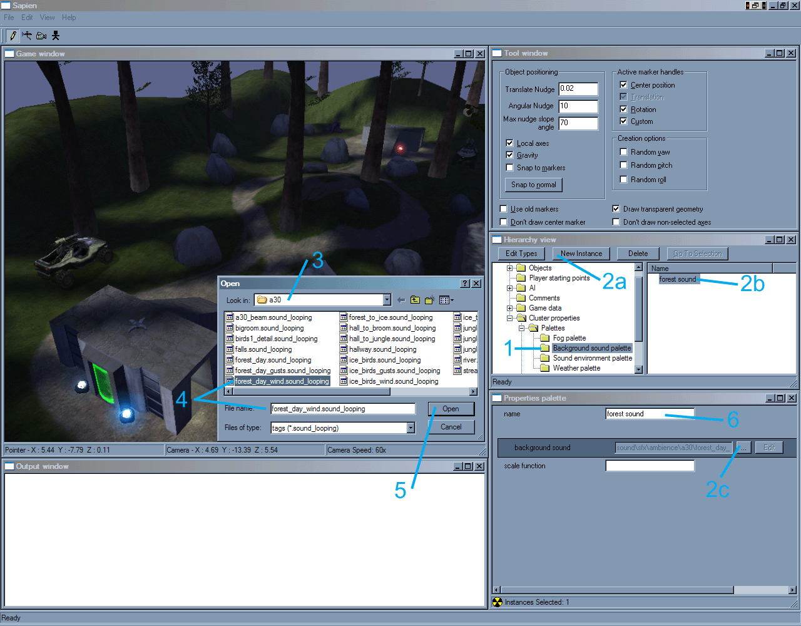Enable Snap to markers
Image resolution: width=801 pixels, height=626 pixels.
(x=509, y=167)
